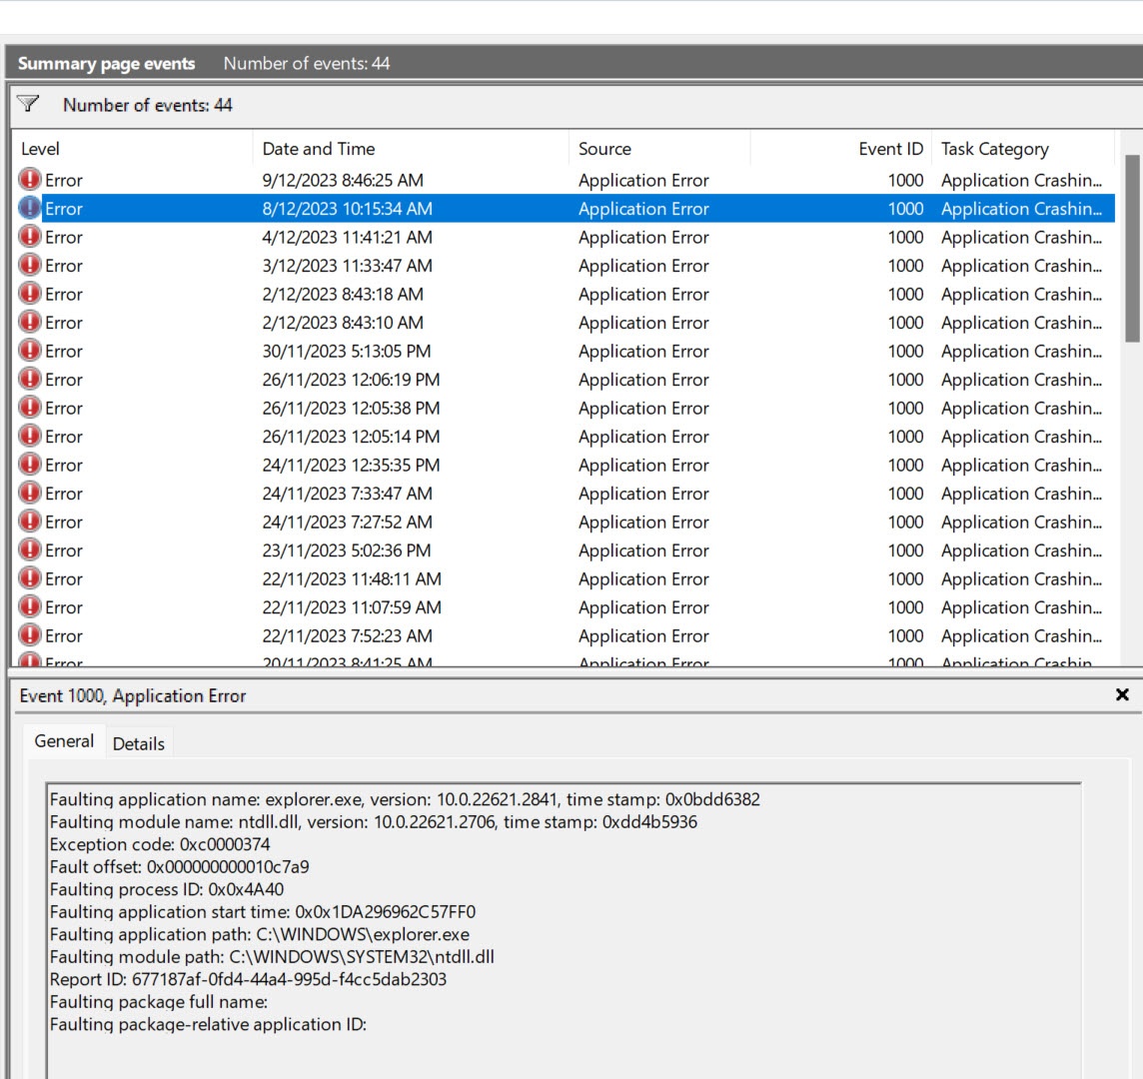Click error icon for 26/11/2023 12:05:38 PM event

(30, 407)
